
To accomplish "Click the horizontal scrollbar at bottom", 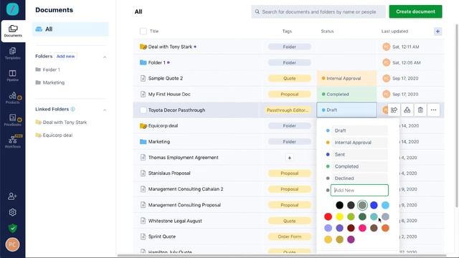I will pos(282,255).
